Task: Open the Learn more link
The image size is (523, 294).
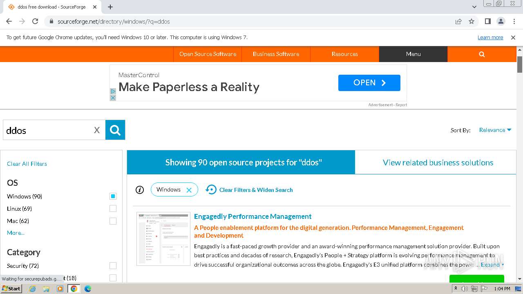Action: [490, 38]
